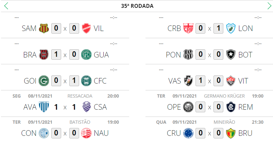
Task: Click the Vasco team crest
Action: pyautogui.click(x=188, y=81)
